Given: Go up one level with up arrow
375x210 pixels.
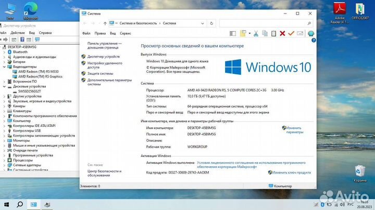Looking at the screenshot, I should [x=105, y=23].
